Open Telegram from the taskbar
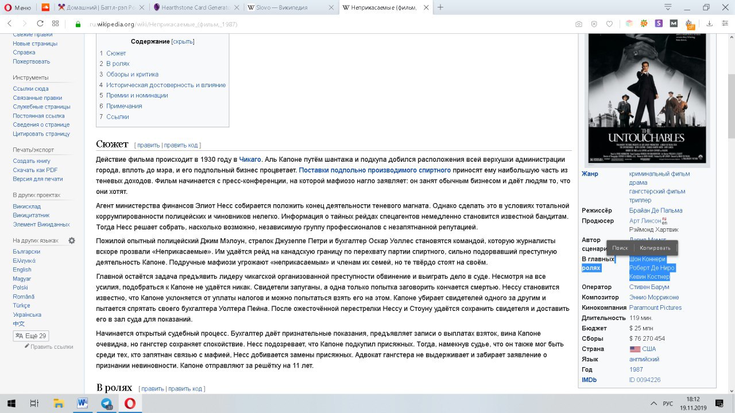Image resolution: width=735 pixels, height=413 pixels. tap(106, 403)
